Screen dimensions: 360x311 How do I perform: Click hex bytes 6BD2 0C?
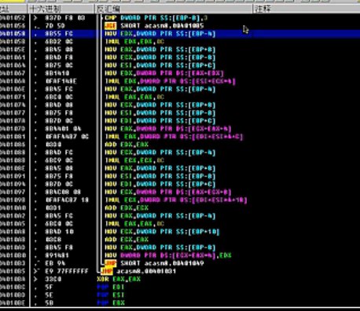59,42
